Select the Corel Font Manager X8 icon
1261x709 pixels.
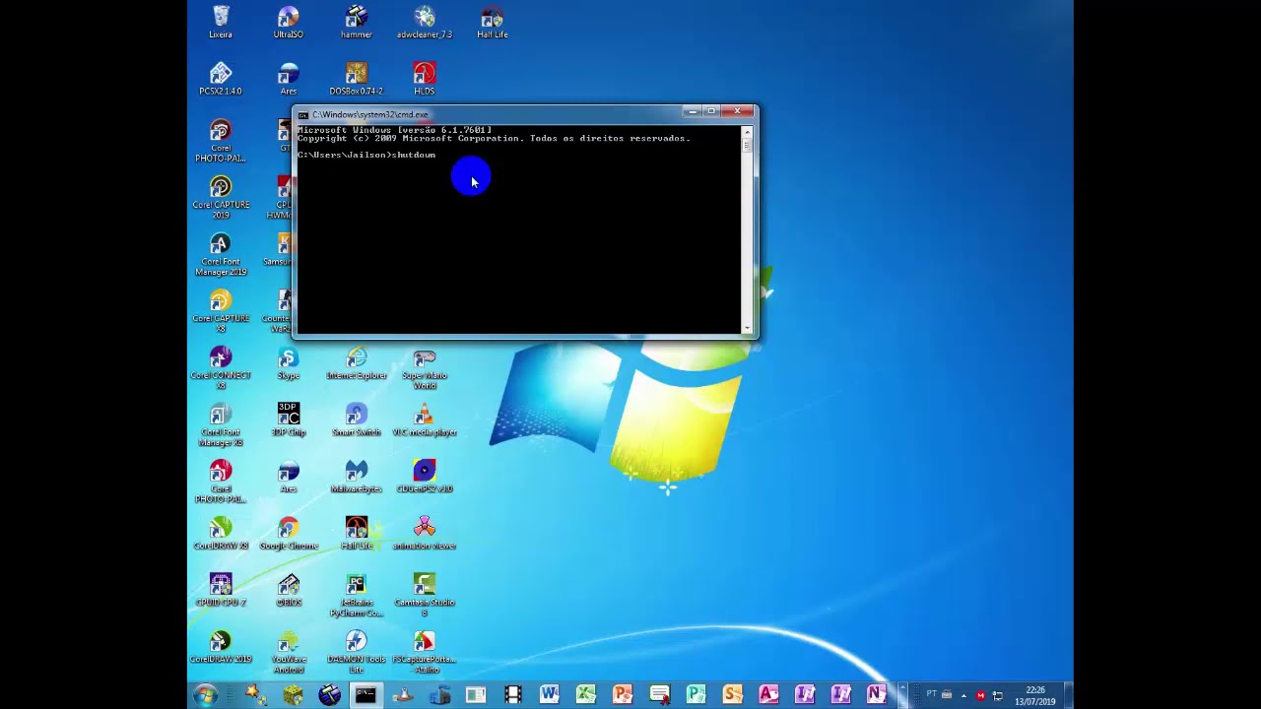(221, 425)
